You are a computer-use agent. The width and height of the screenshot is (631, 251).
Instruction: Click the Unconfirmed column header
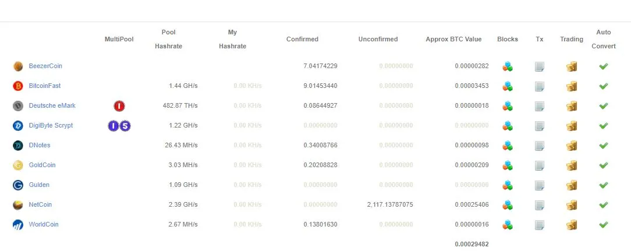[378, 39]
